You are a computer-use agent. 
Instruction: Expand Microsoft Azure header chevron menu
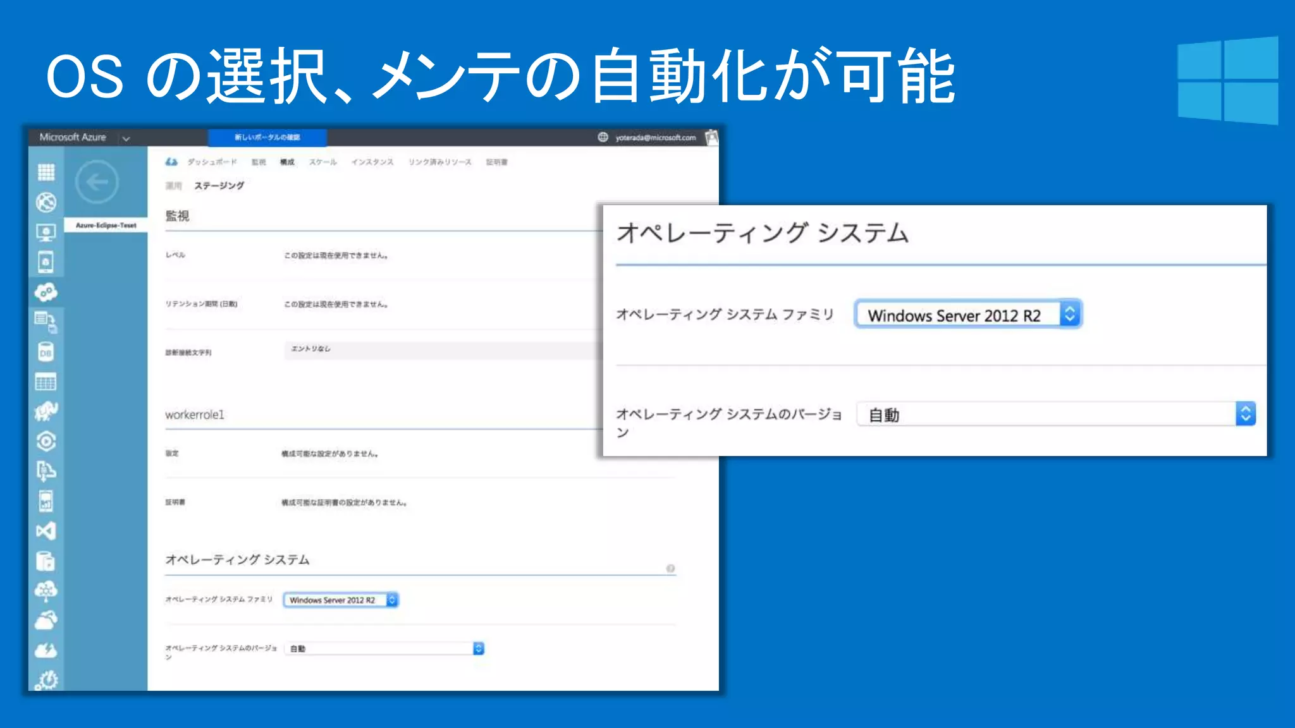point(126,138)
